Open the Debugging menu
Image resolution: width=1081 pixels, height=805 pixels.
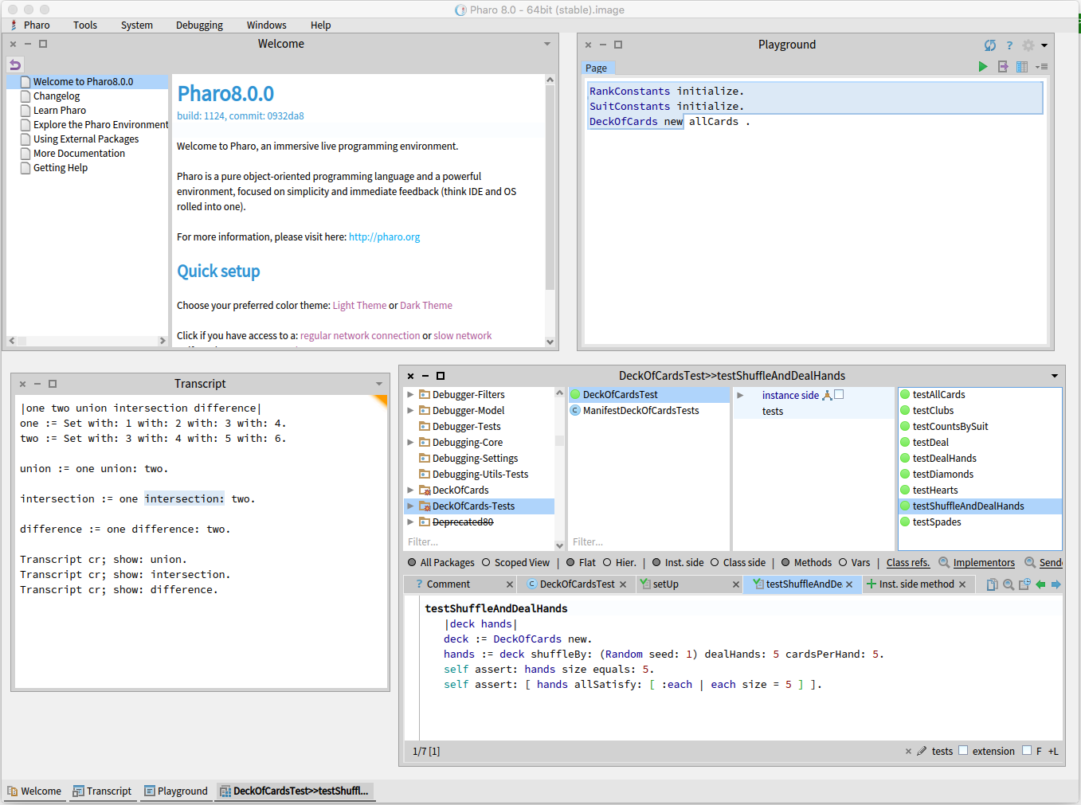(x=199, y=25)
